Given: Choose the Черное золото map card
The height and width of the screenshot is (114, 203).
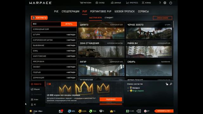Looking at the screenshot, I should [149, 31].
